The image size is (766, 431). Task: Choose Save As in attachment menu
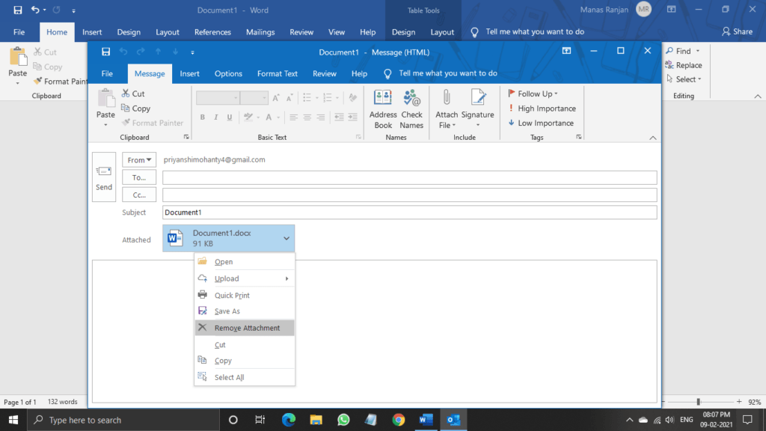pos(245,311)
